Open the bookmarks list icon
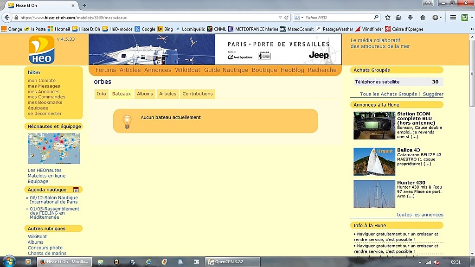This screenshot has height=267, width=475. pos(398,18)
